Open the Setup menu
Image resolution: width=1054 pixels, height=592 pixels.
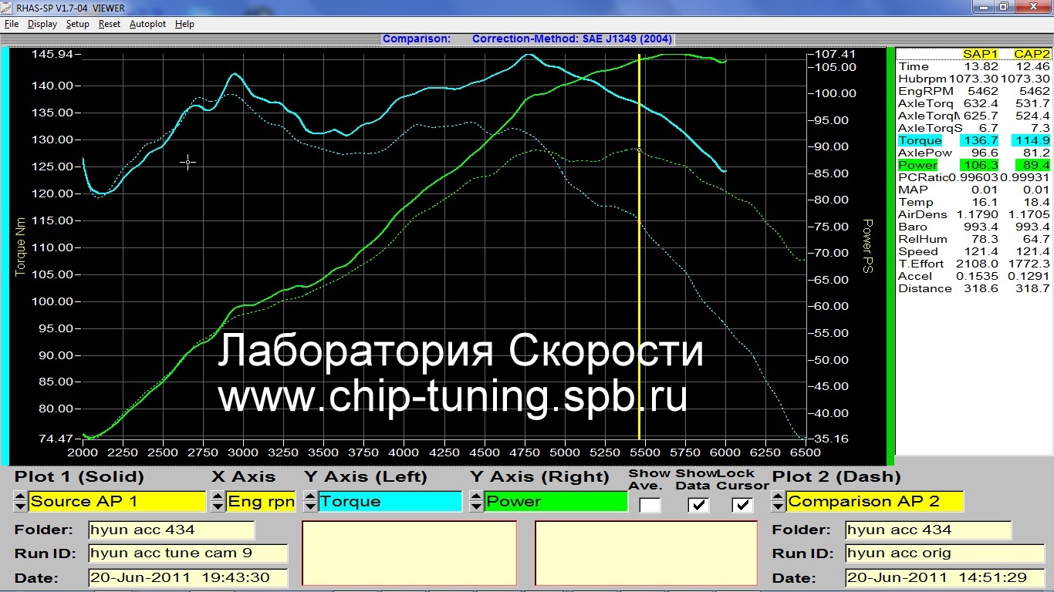pyautogui.click(x=77, y=24)
